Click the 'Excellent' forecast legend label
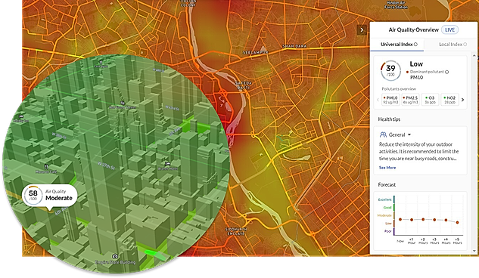 384,199
